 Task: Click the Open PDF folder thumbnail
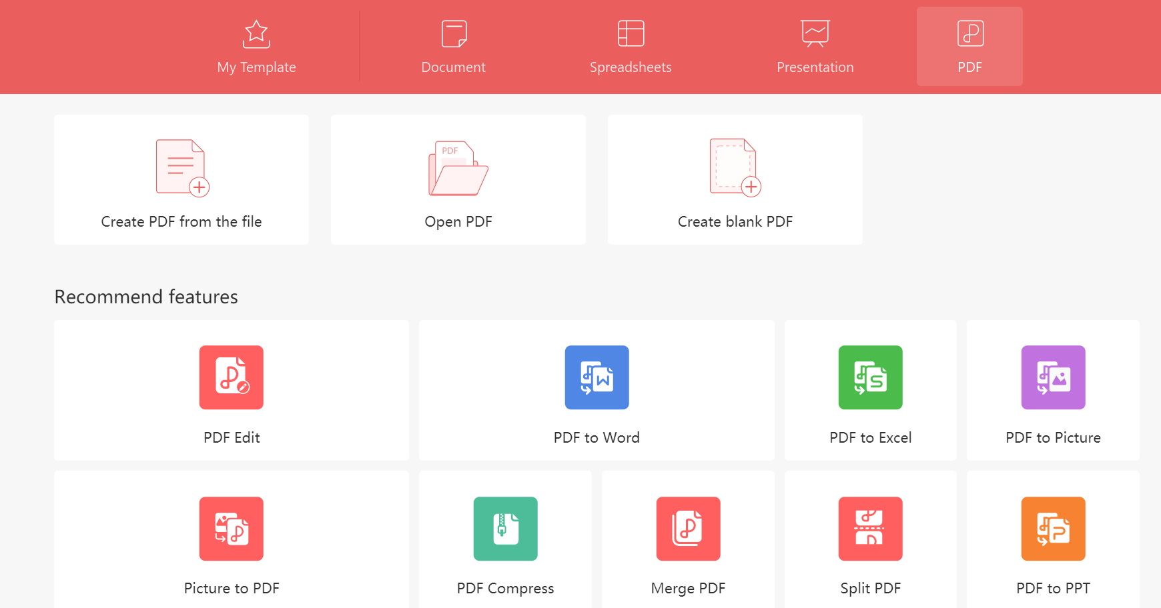[x=457, y=167]
